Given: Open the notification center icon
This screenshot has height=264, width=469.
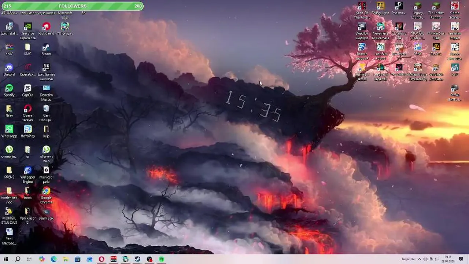Looking at the screenshot, I should [x=461, y=259].
